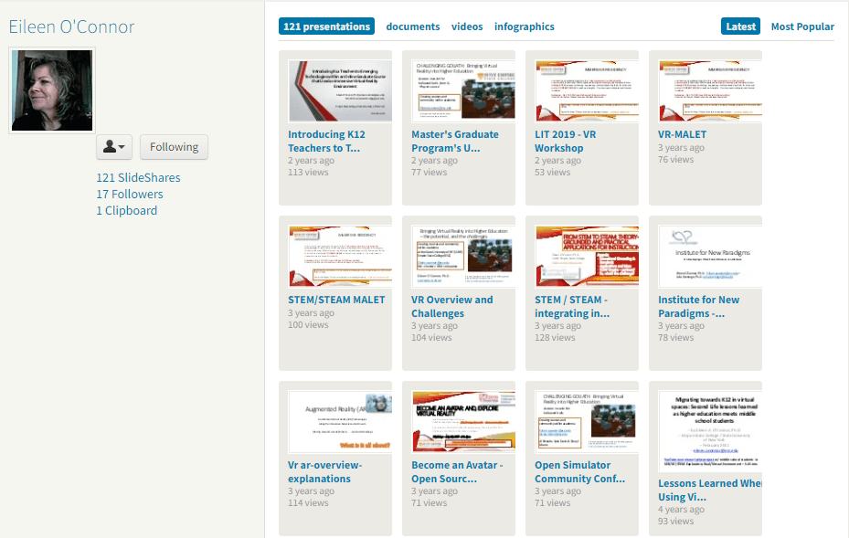Open the 1 Clipboard link
Screen dimensions: 849x538
pos(127,210)
